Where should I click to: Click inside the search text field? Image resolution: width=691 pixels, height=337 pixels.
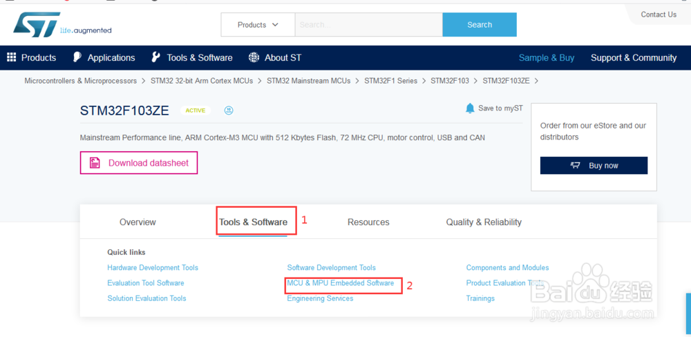pos(368,25)
